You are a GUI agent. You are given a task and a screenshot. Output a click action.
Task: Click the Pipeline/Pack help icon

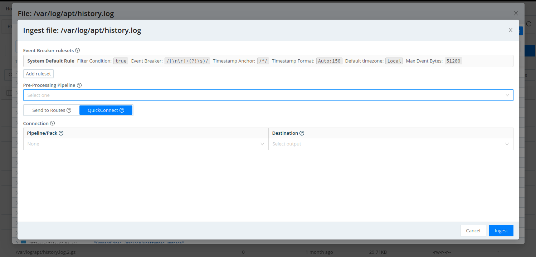61,133
